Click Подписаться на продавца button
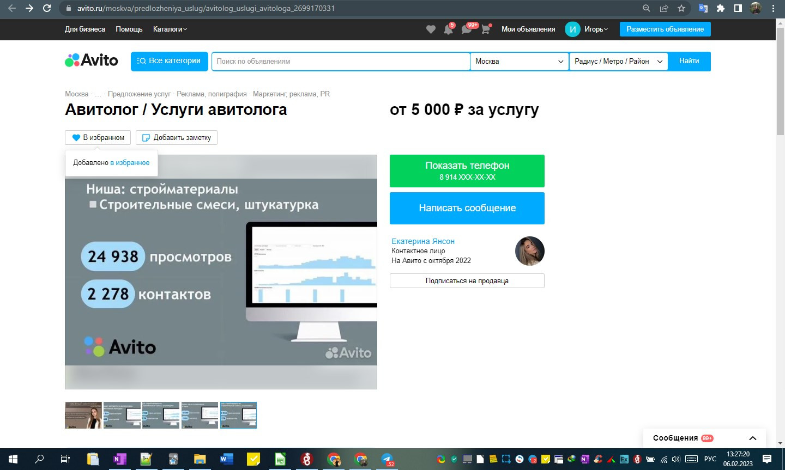 [467, 281]
